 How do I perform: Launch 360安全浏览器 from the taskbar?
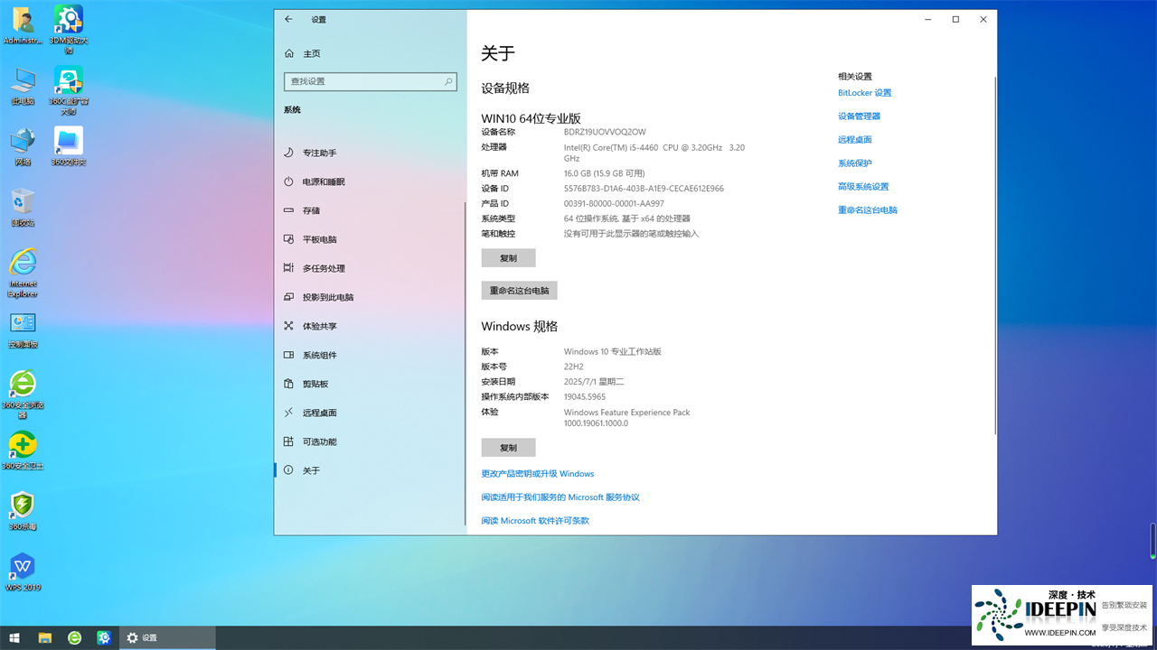point(74,637)
